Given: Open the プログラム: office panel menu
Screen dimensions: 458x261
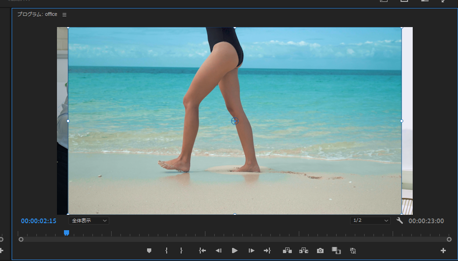Looking at the screenshot, I should [64, 14].
